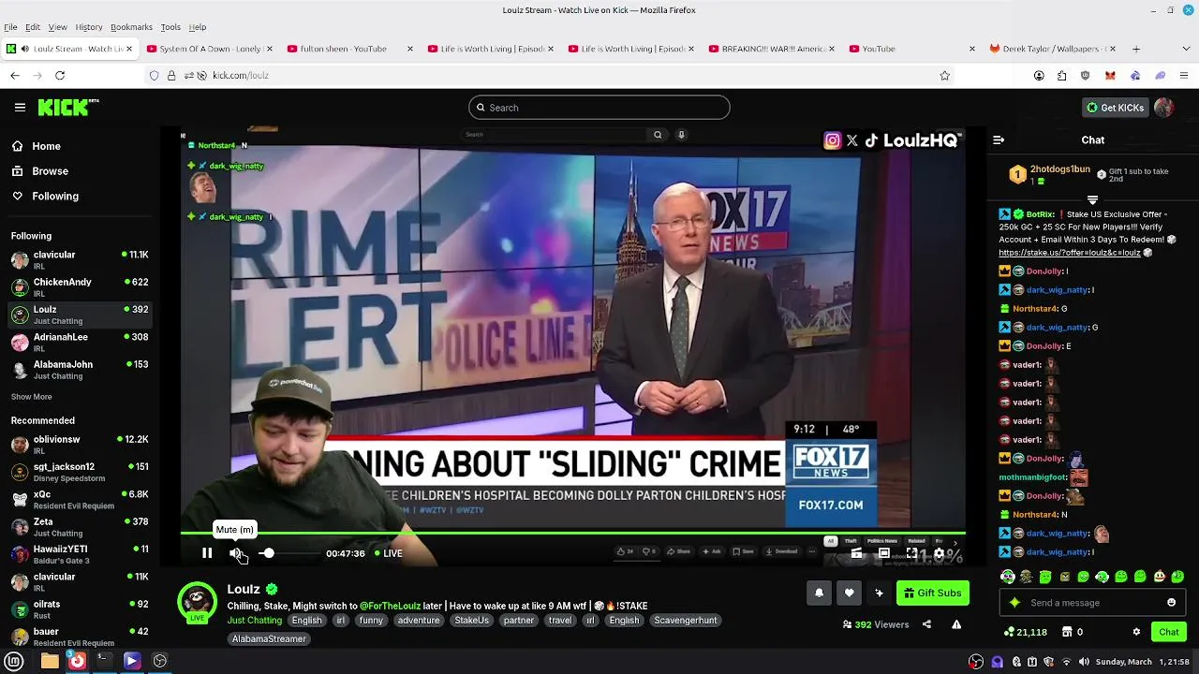Report stream with warning triangle icon
Image resolution: width=1199 pixels, height=674 pixels.
click(x=956, y=624)
